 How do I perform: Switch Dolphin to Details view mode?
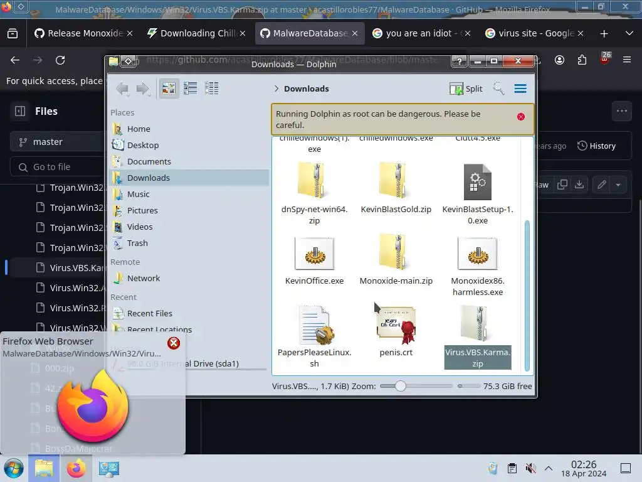pyautogui.click(x=212, y=88)
